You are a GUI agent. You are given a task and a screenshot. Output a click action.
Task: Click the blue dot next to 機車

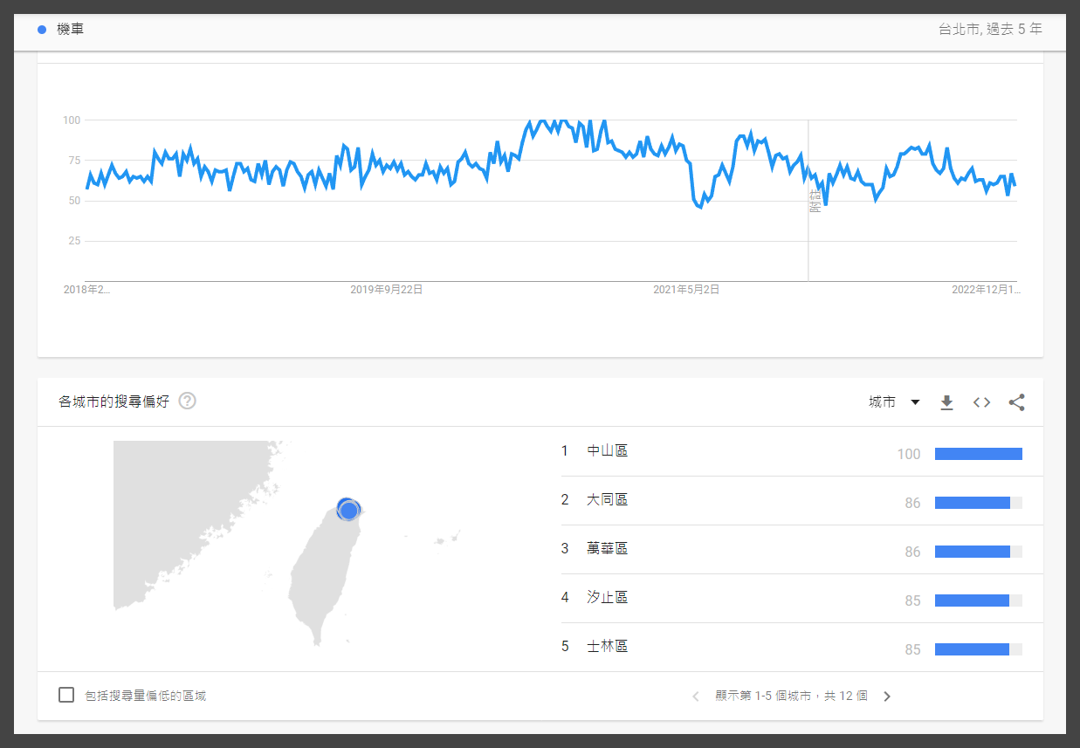[42, 30]
